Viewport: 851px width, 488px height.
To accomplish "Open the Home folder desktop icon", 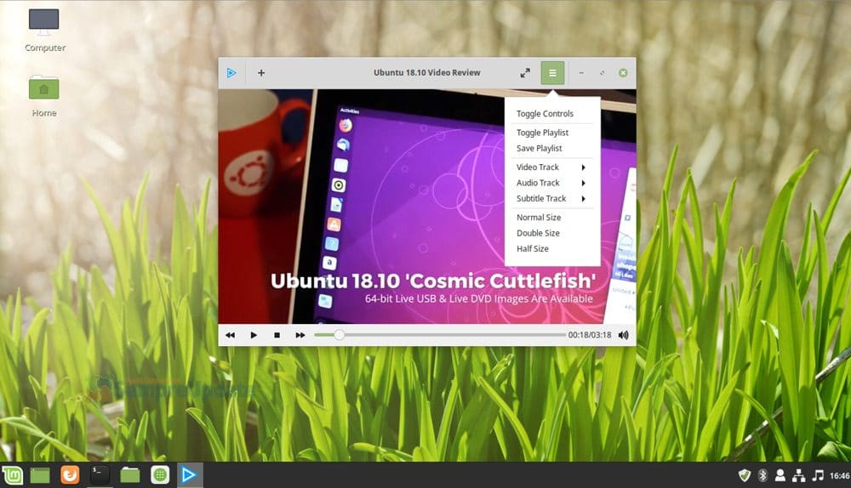I will 44,96.
